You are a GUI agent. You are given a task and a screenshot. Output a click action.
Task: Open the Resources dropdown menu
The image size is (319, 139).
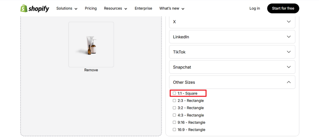[115, 8]
